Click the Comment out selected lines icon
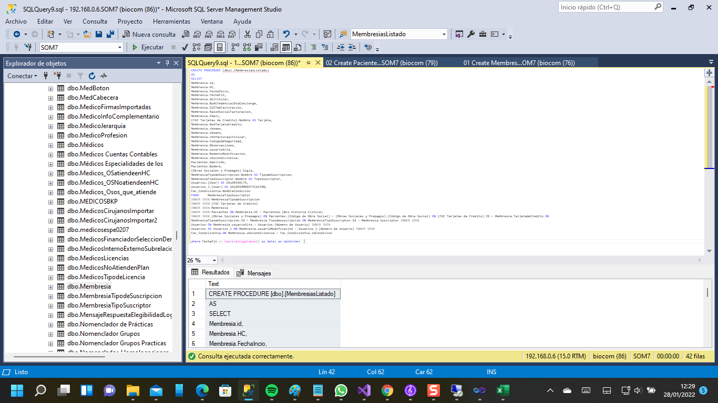The height and width of the screenshot is (403, 718). tap(313, 47)
